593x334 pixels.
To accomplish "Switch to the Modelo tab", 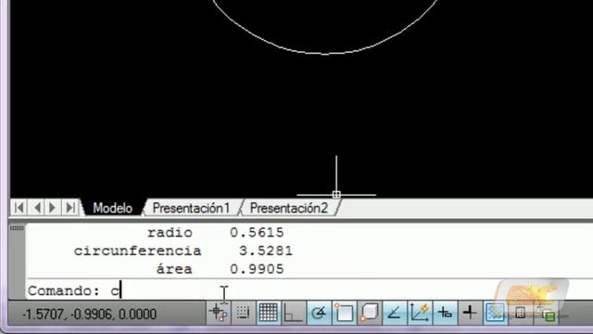I will click(113, 208).
